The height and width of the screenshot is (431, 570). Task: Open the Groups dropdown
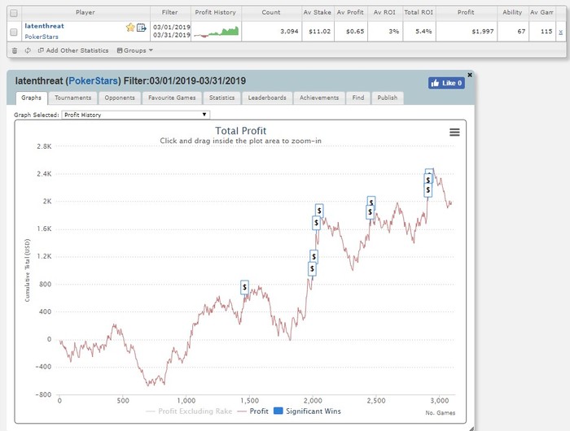coord(135,50)
